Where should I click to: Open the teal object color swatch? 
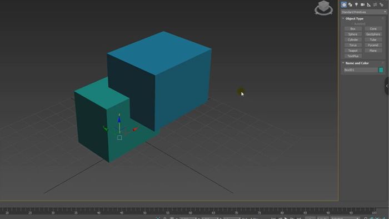(x=381, y=70)
